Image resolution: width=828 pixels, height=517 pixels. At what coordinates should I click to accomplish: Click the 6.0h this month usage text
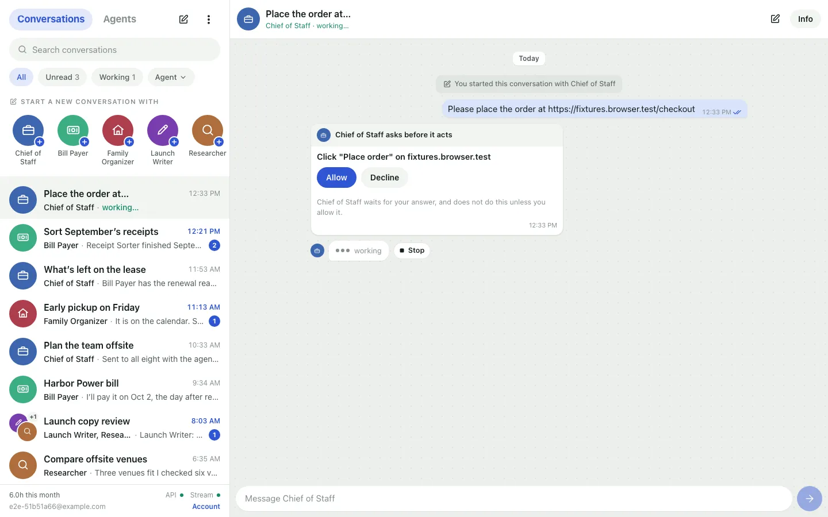pos(34,495)
